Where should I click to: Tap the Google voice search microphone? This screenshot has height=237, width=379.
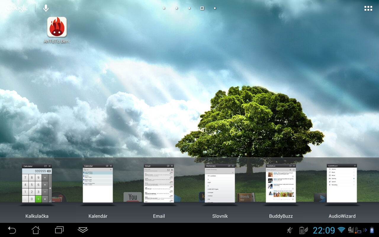click(46, 8)
